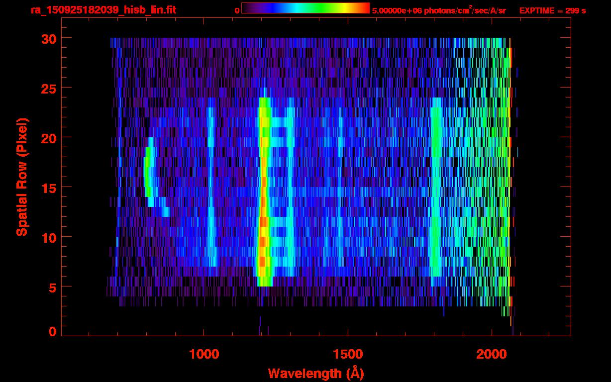Click the y-axis tick label 15

49,188
